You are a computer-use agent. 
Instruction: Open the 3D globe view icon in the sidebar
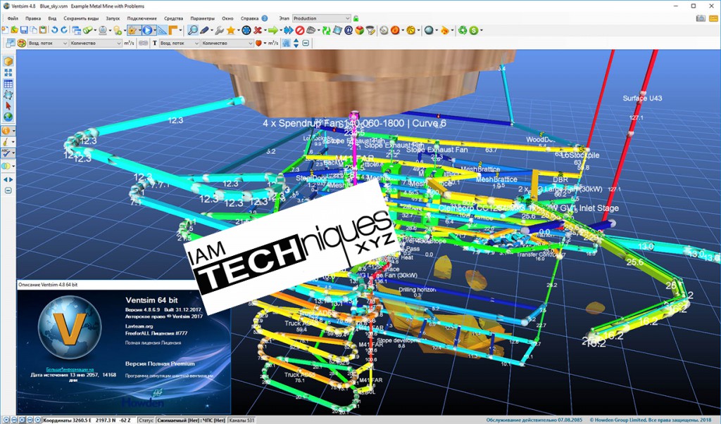point(8,115)
